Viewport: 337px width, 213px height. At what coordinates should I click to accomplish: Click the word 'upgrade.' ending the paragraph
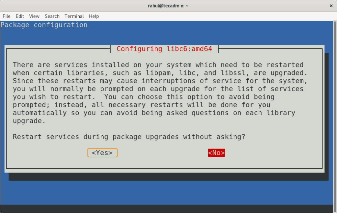29,121
